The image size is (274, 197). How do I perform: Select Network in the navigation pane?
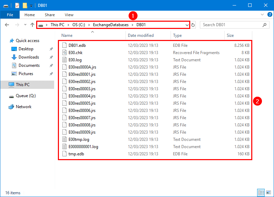tap(23, 107)
